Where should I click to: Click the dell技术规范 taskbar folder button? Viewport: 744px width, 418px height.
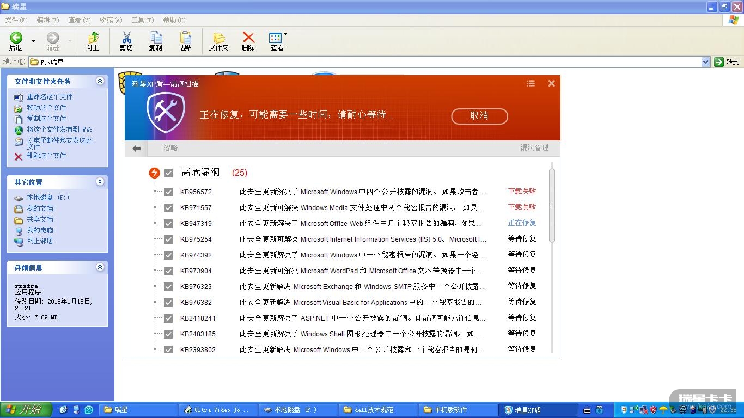tap(378, 410)
